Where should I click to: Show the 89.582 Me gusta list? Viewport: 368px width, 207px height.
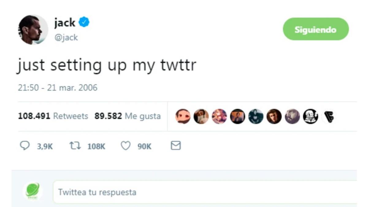(127, 116)
